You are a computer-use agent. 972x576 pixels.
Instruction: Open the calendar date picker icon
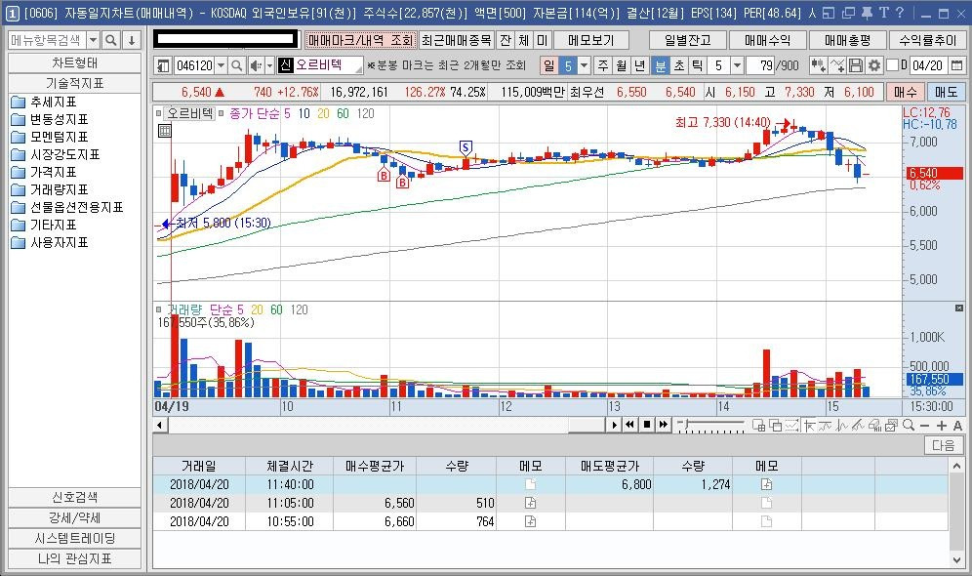(956, 65)
